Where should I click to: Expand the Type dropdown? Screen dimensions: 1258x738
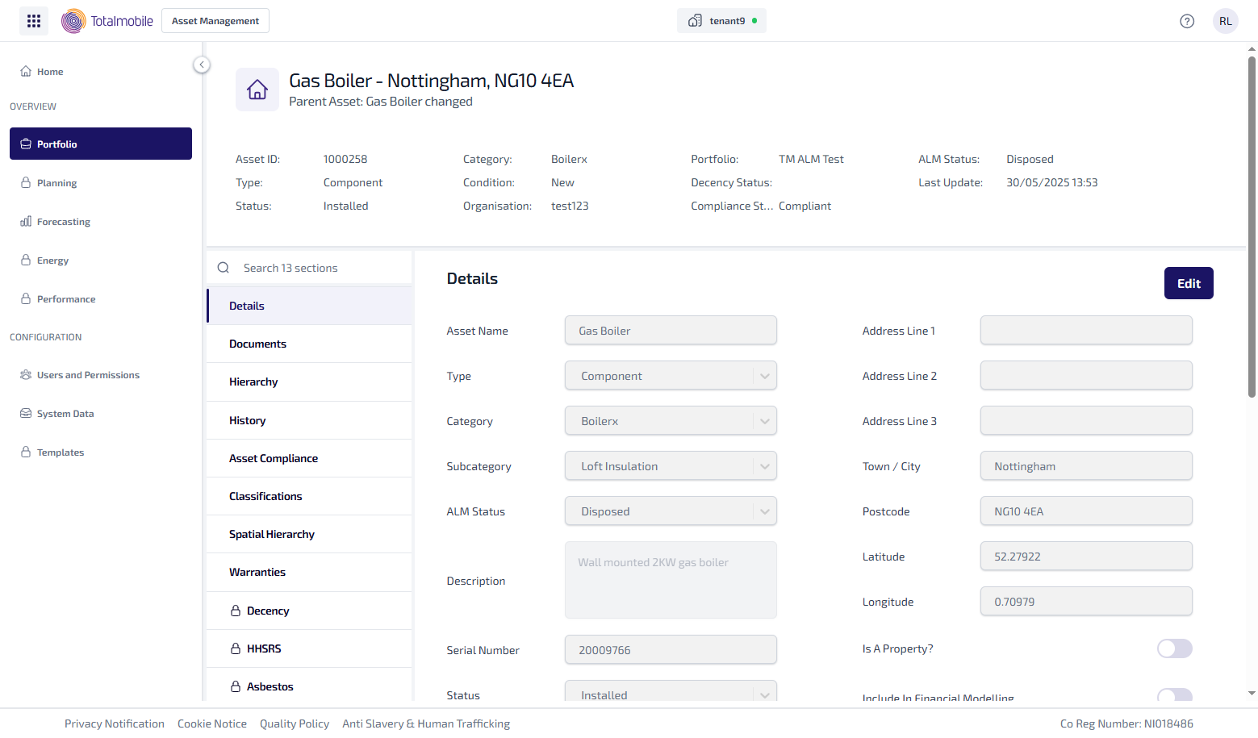click(x=764, y=376)
